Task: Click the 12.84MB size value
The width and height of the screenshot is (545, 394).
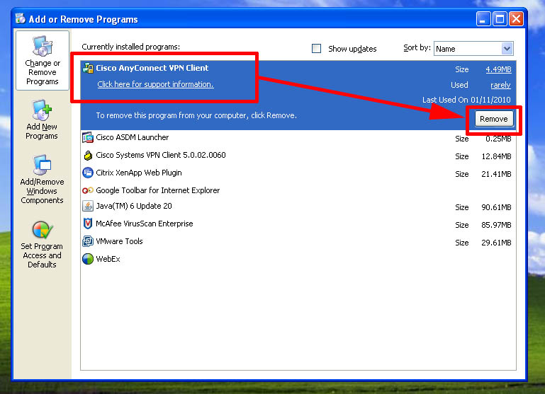Action: pyautogui.click(x=496, y=156)
